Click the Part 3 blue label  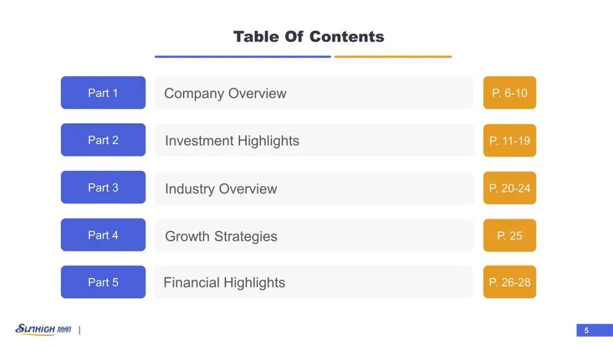tap(103, 187)
